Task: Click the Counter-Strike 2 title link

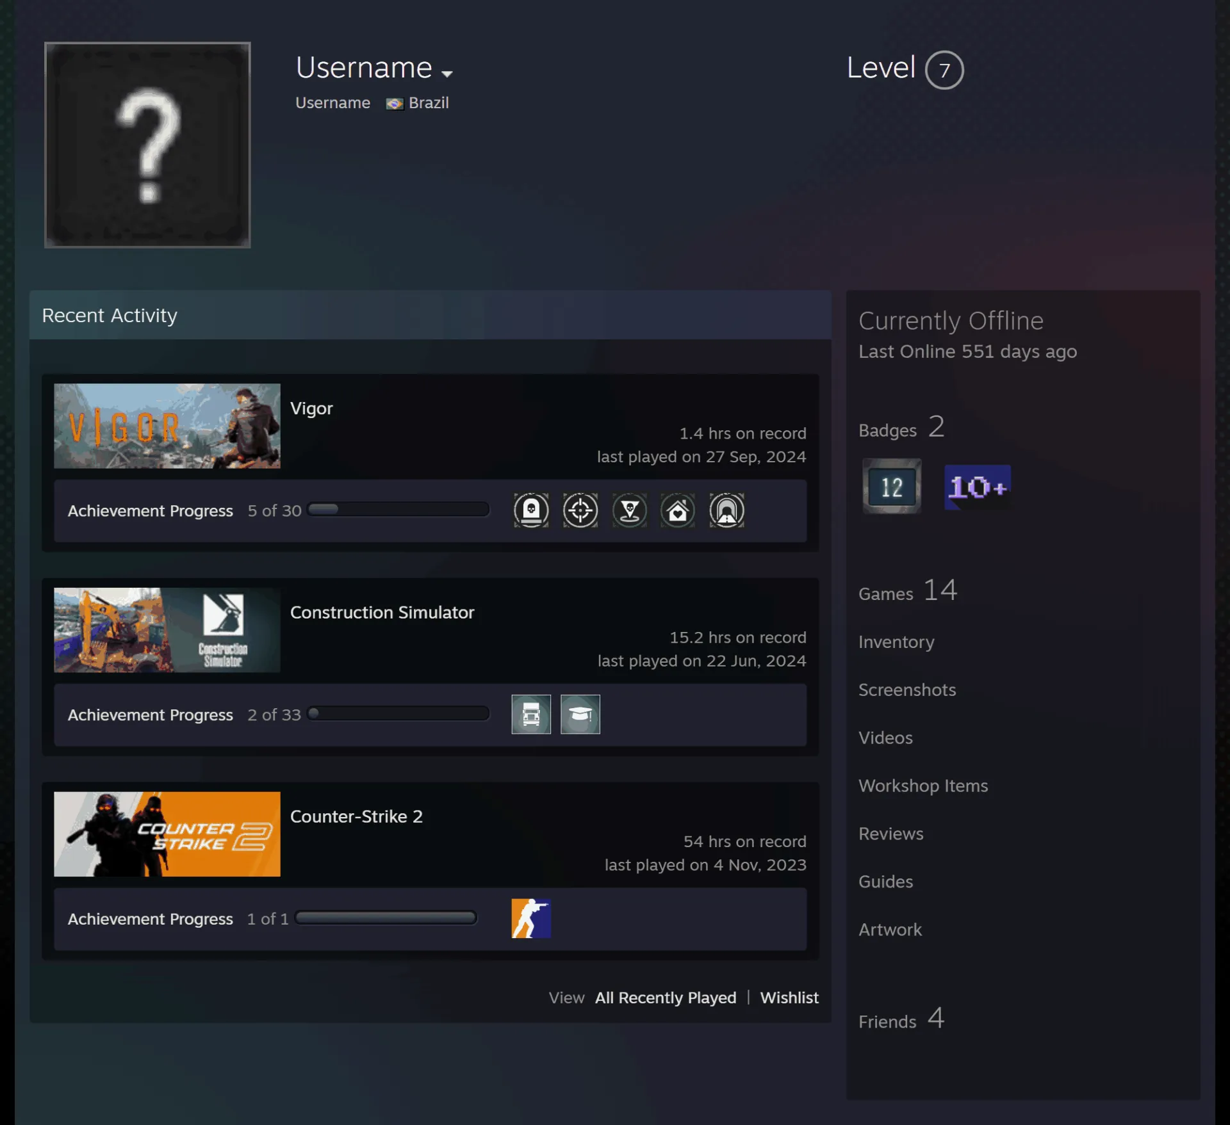Action: (356, 817)
